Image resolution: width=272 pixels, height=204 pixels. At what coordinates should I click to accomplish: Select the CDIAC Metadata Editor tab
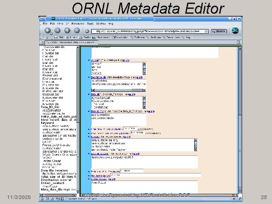coord(71,42)
